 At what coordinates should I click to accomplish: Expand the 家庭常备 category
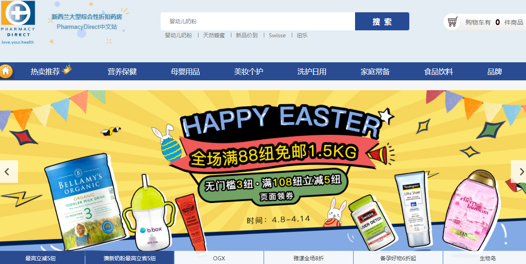pos(375,72)
